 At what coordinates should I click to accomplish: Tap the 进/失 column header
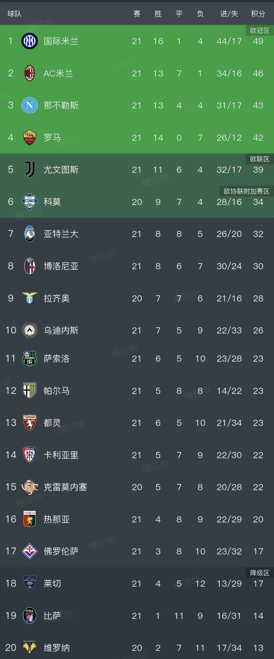tap(229, 14)
